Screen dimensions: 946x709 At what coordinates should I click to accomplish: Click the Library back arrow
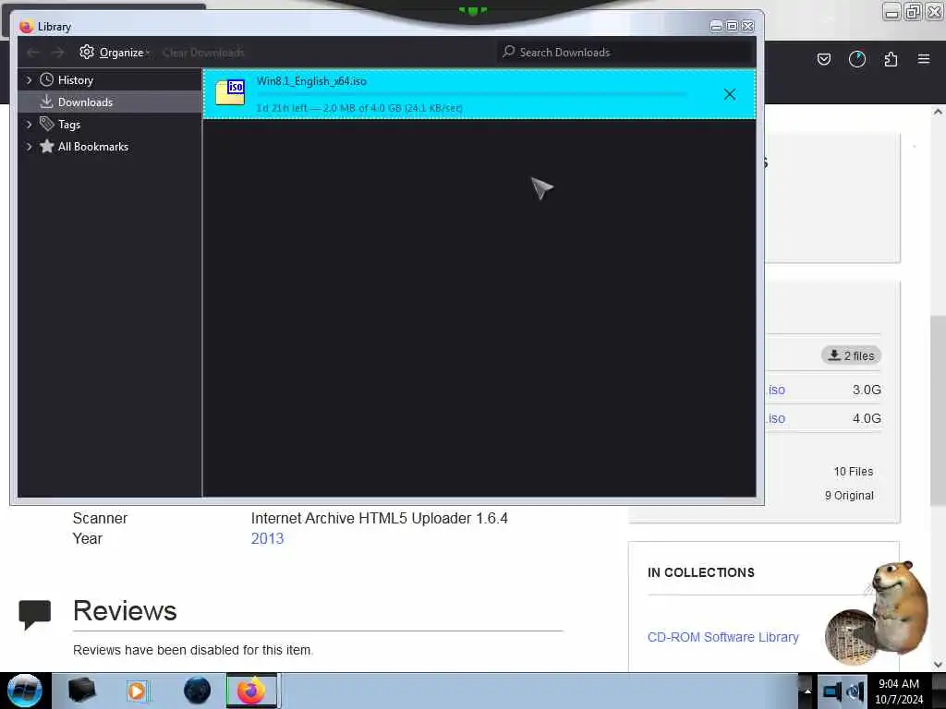click(32, 53)
